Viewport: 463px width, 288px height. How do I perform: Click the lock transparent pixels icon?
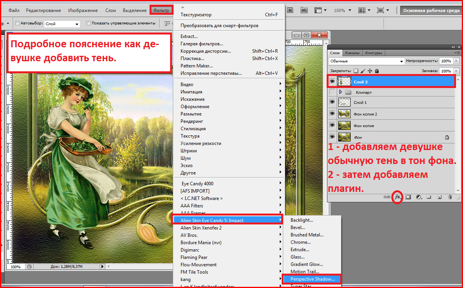coord(356,71)
